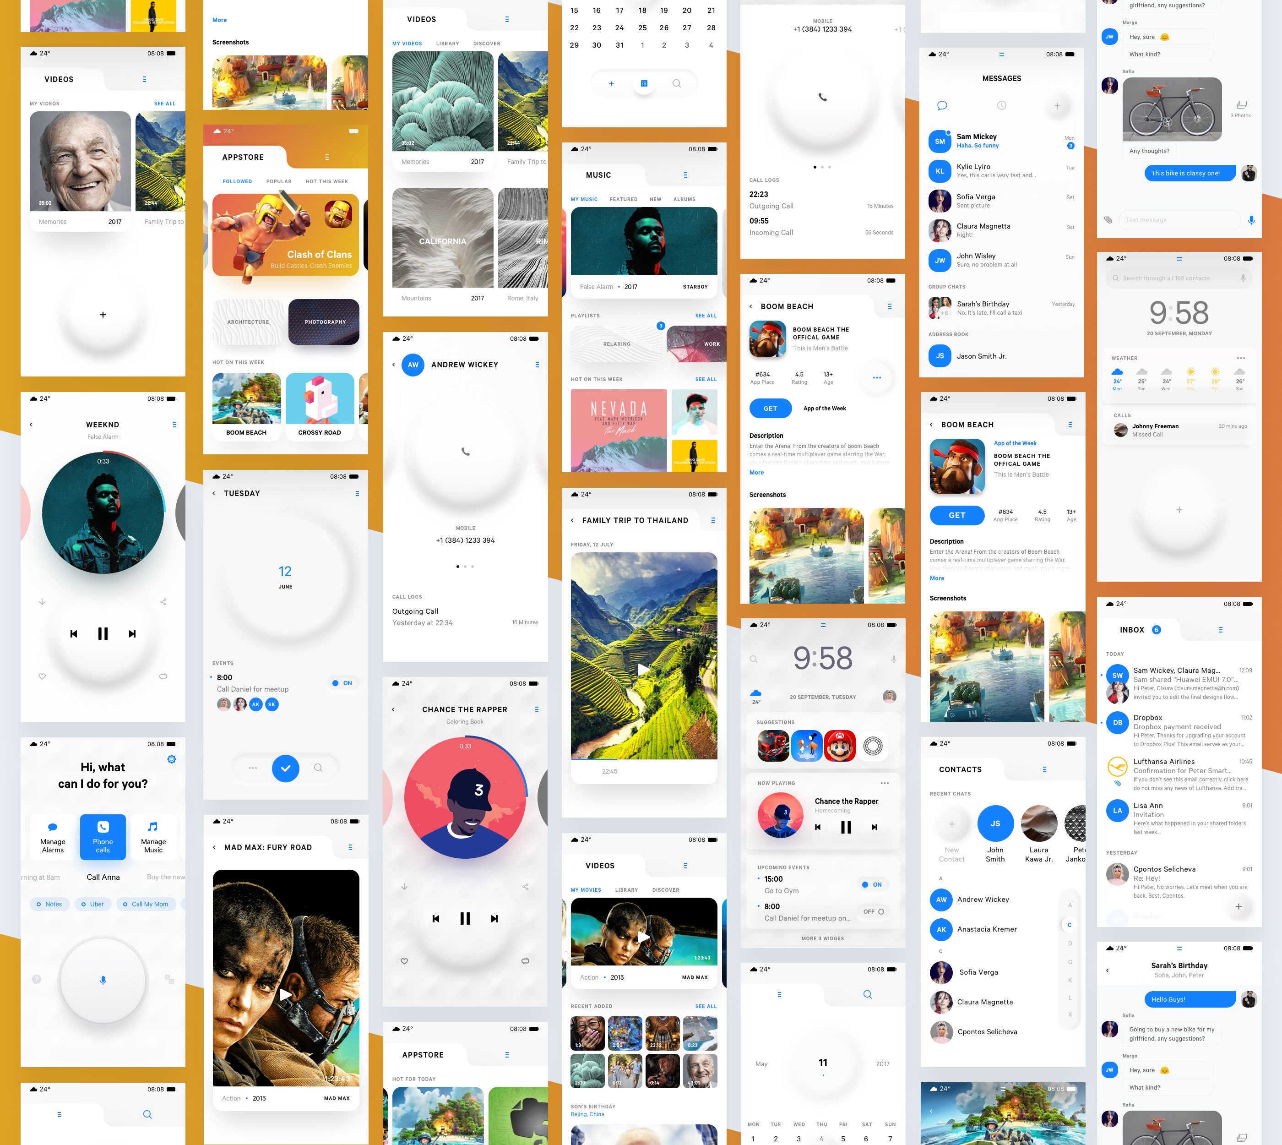Pause playback in the Weeknd player
The width and height of the screenshot is (1282, 1145).
point(103,633)
